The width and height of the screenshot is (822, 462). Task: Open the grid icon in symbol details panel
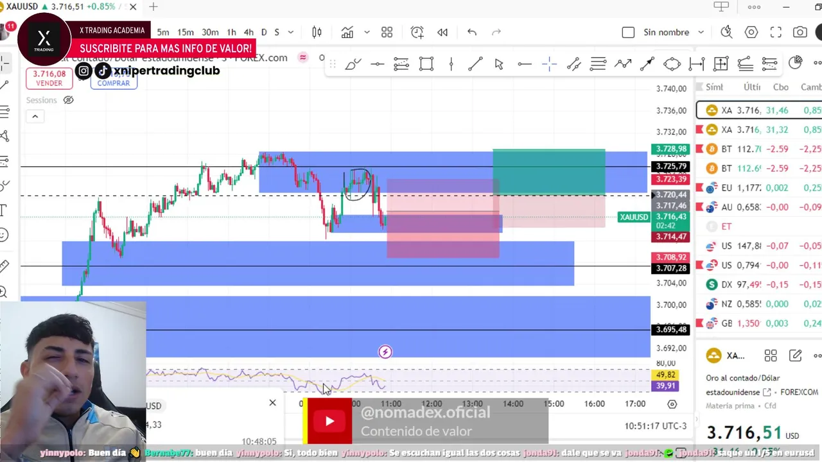(771, 355)
